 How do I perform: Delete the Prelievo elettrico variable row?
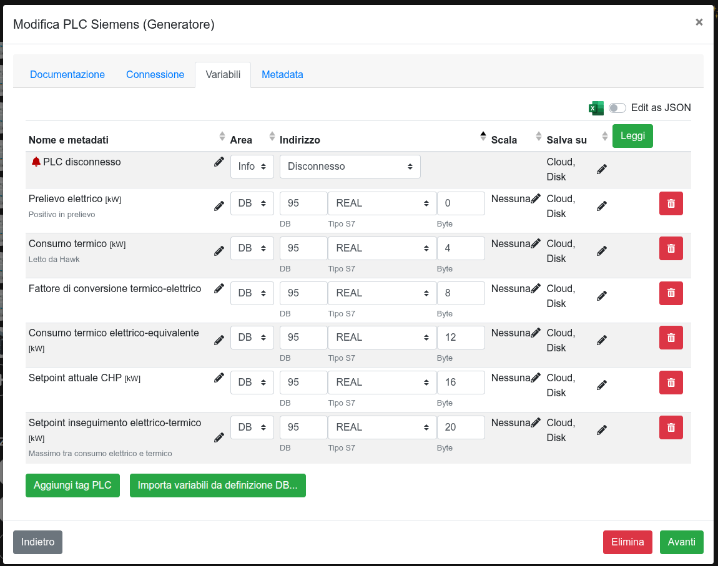[671, 203]
